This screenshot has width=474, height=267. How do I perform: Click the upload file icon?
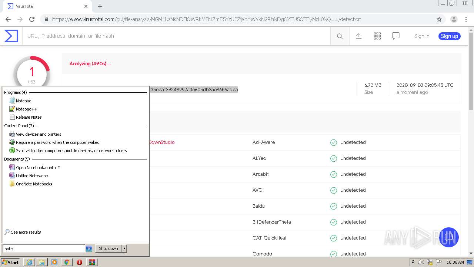click(x=358, y=36)
